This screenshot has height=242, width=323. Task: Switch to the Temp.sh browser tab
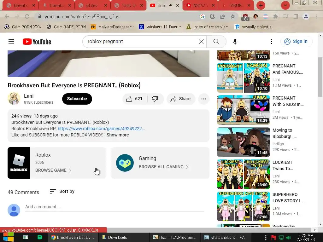click(x=129, y=5)
